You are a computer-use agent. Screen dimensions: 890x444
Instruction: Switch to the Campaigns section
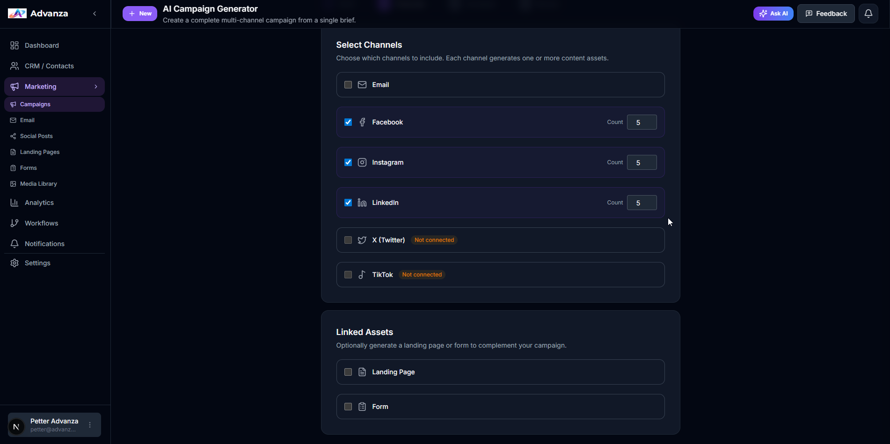point(36,104)
